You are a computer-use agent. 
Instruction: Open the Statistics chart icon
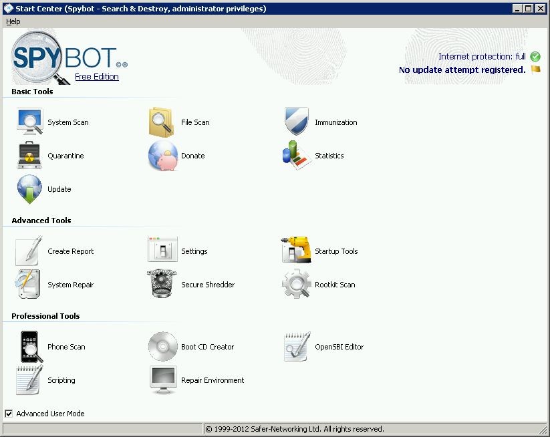pos(297,156)
